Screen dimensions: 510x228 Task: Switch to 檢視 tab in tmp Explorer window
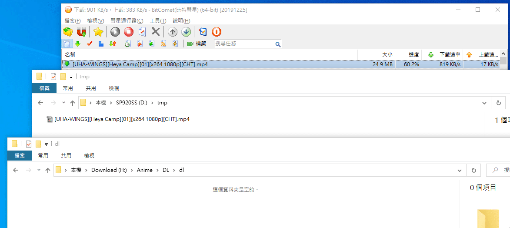point(114,88)
